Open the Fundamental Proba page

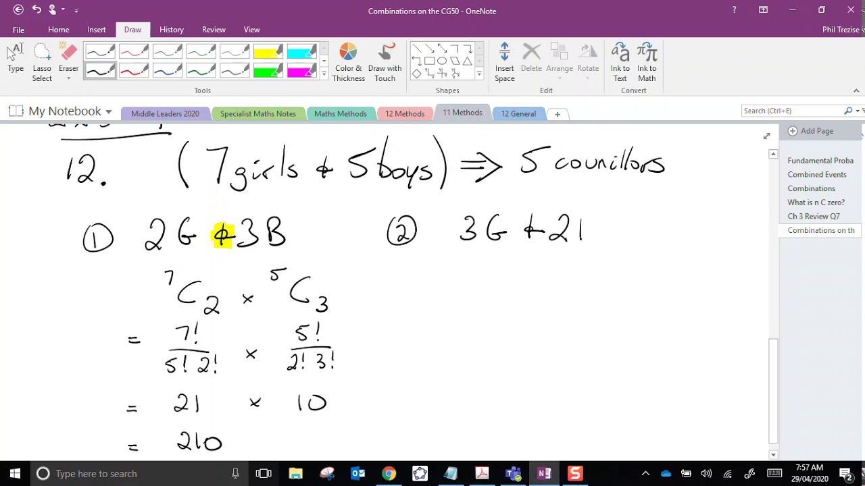[820, 161]
